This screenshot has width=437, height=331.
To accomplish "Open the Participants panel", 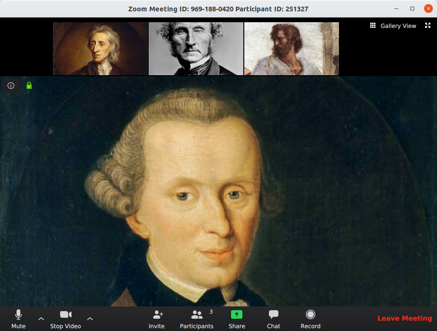I will (x=196, y=319).
